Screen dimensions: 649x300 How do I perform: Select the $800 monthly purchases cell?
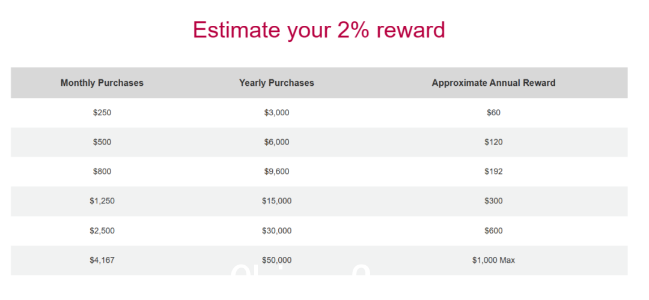click(x=102, y=172)
